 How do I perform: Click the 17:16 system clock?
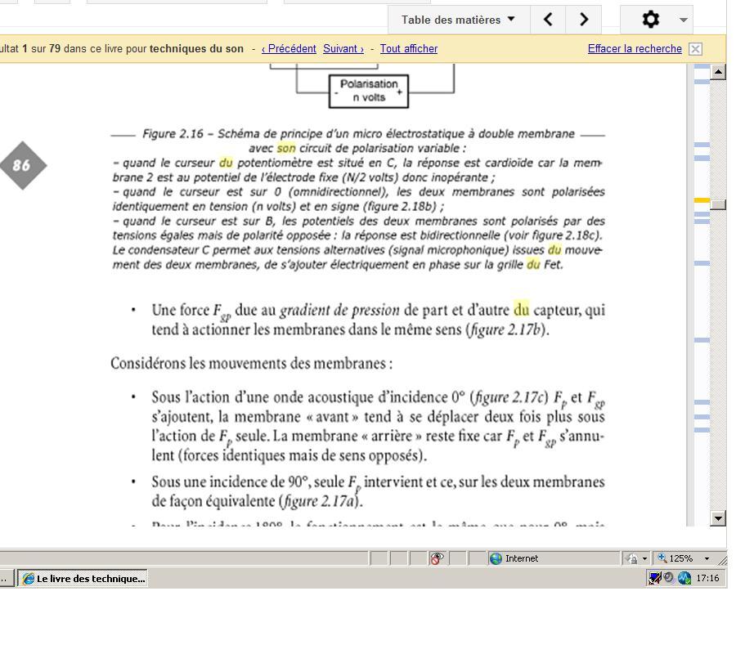coord(707,578)
